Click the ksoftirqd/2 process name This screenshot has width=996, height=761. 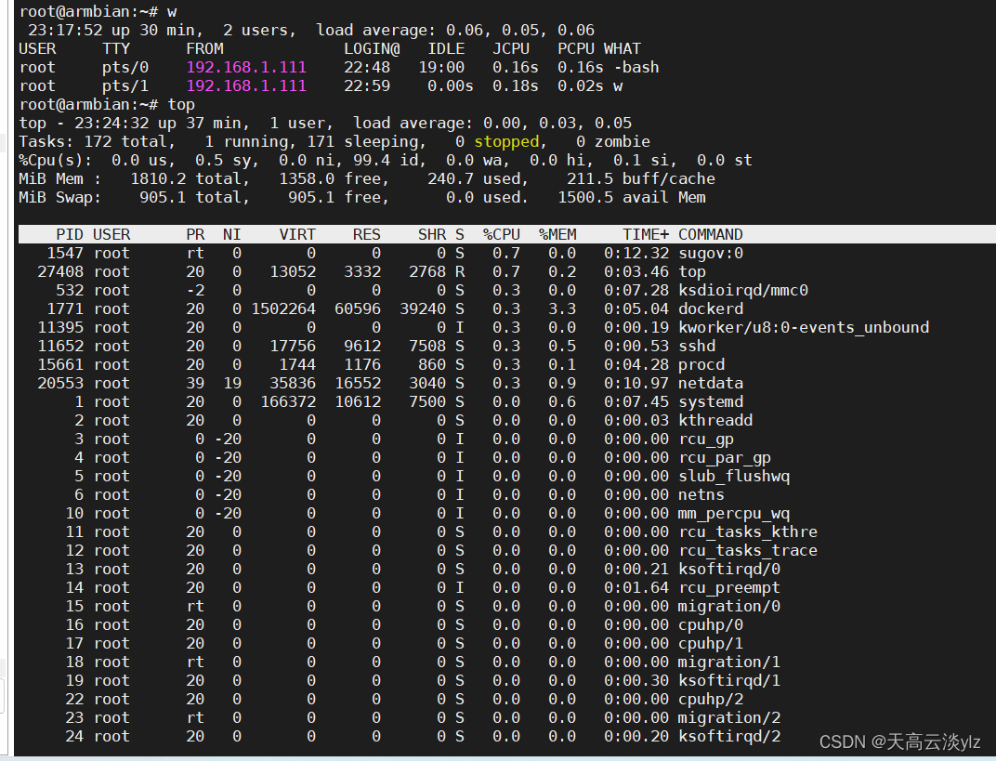point(728,736)
